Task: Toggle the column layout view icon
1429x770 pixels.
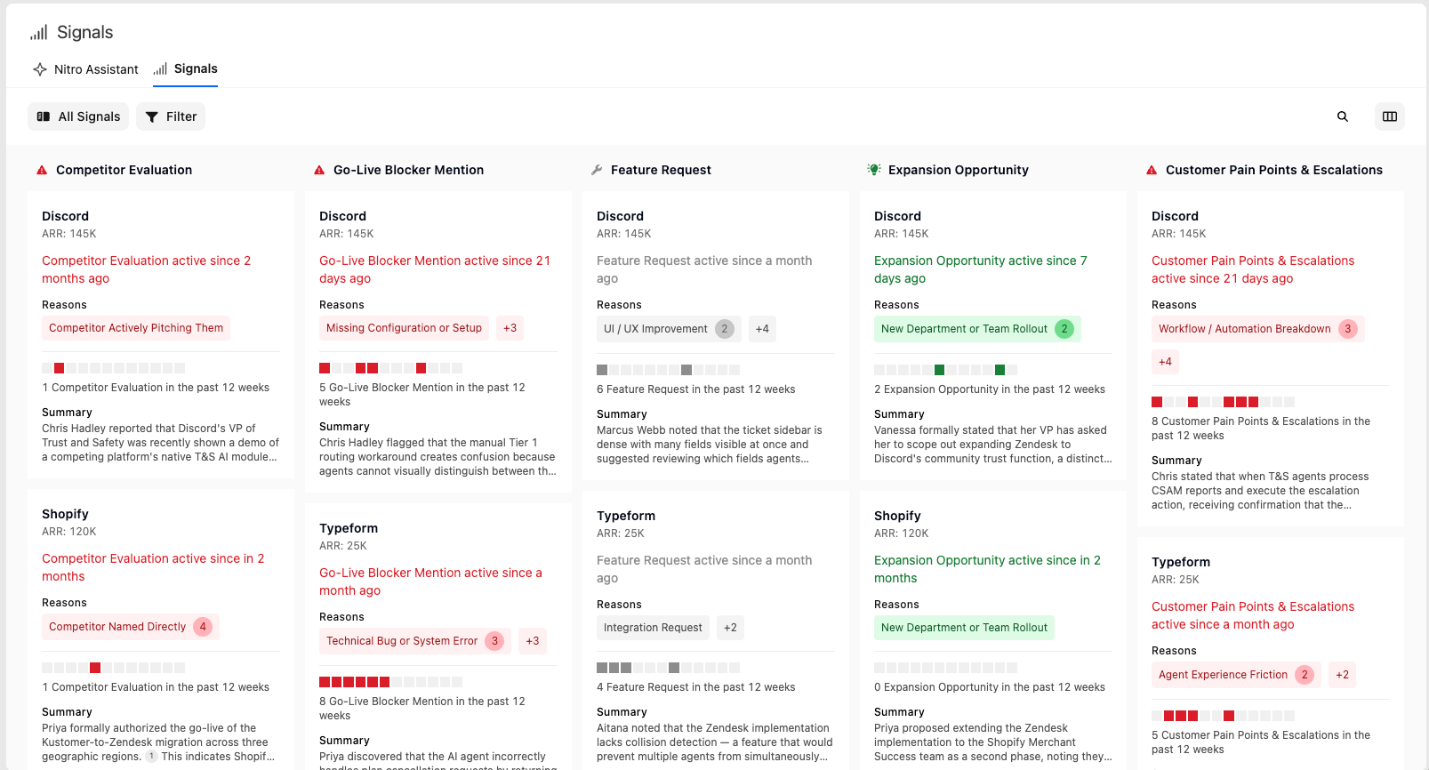Action: coord(1390,116)
